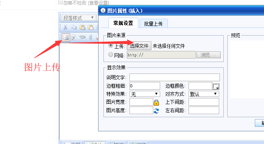Click the insert media video icon
The width and height of the screenshot is (264, 144).
82,37
